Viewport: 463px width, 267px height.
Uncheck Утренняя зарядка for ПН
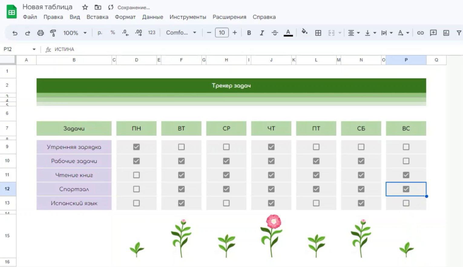[136, 147]
